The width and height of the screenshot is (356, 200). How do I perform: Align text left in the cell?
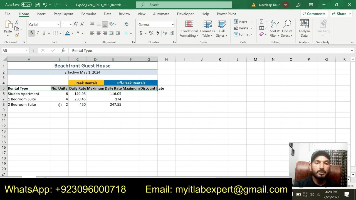point(92,33)
